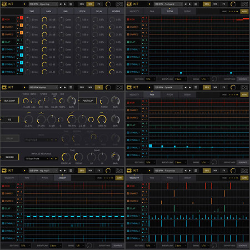Switch to SEQ tab in the mixer panel
The height and width of the screenshot is (250, 250).
click(x=82, y=4)
